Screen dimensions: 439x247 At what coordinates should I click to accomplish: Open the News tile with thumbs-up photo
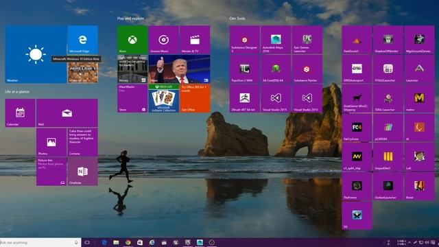[179, 69]
